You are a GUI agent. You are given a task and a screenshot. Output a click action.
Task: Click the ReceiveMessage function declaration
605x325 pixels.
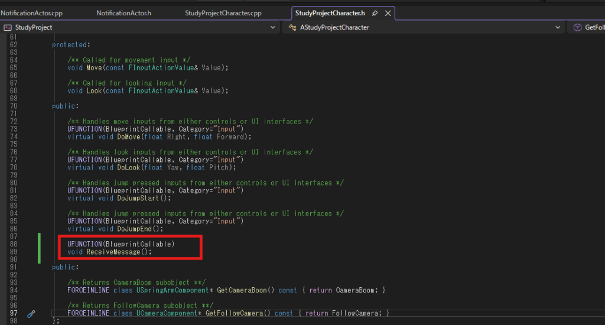point(109,252)
